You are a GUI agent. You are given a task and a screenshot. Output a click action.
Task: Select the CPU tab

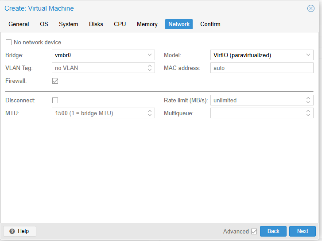tap(120, 24)
